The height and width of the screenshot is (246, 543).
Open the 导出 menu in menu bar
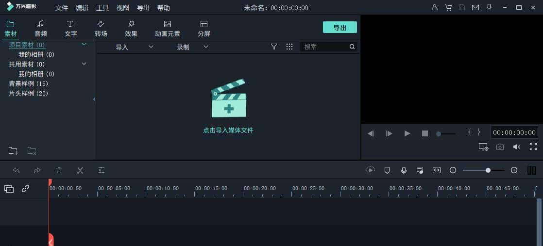(x=143, y=8)
